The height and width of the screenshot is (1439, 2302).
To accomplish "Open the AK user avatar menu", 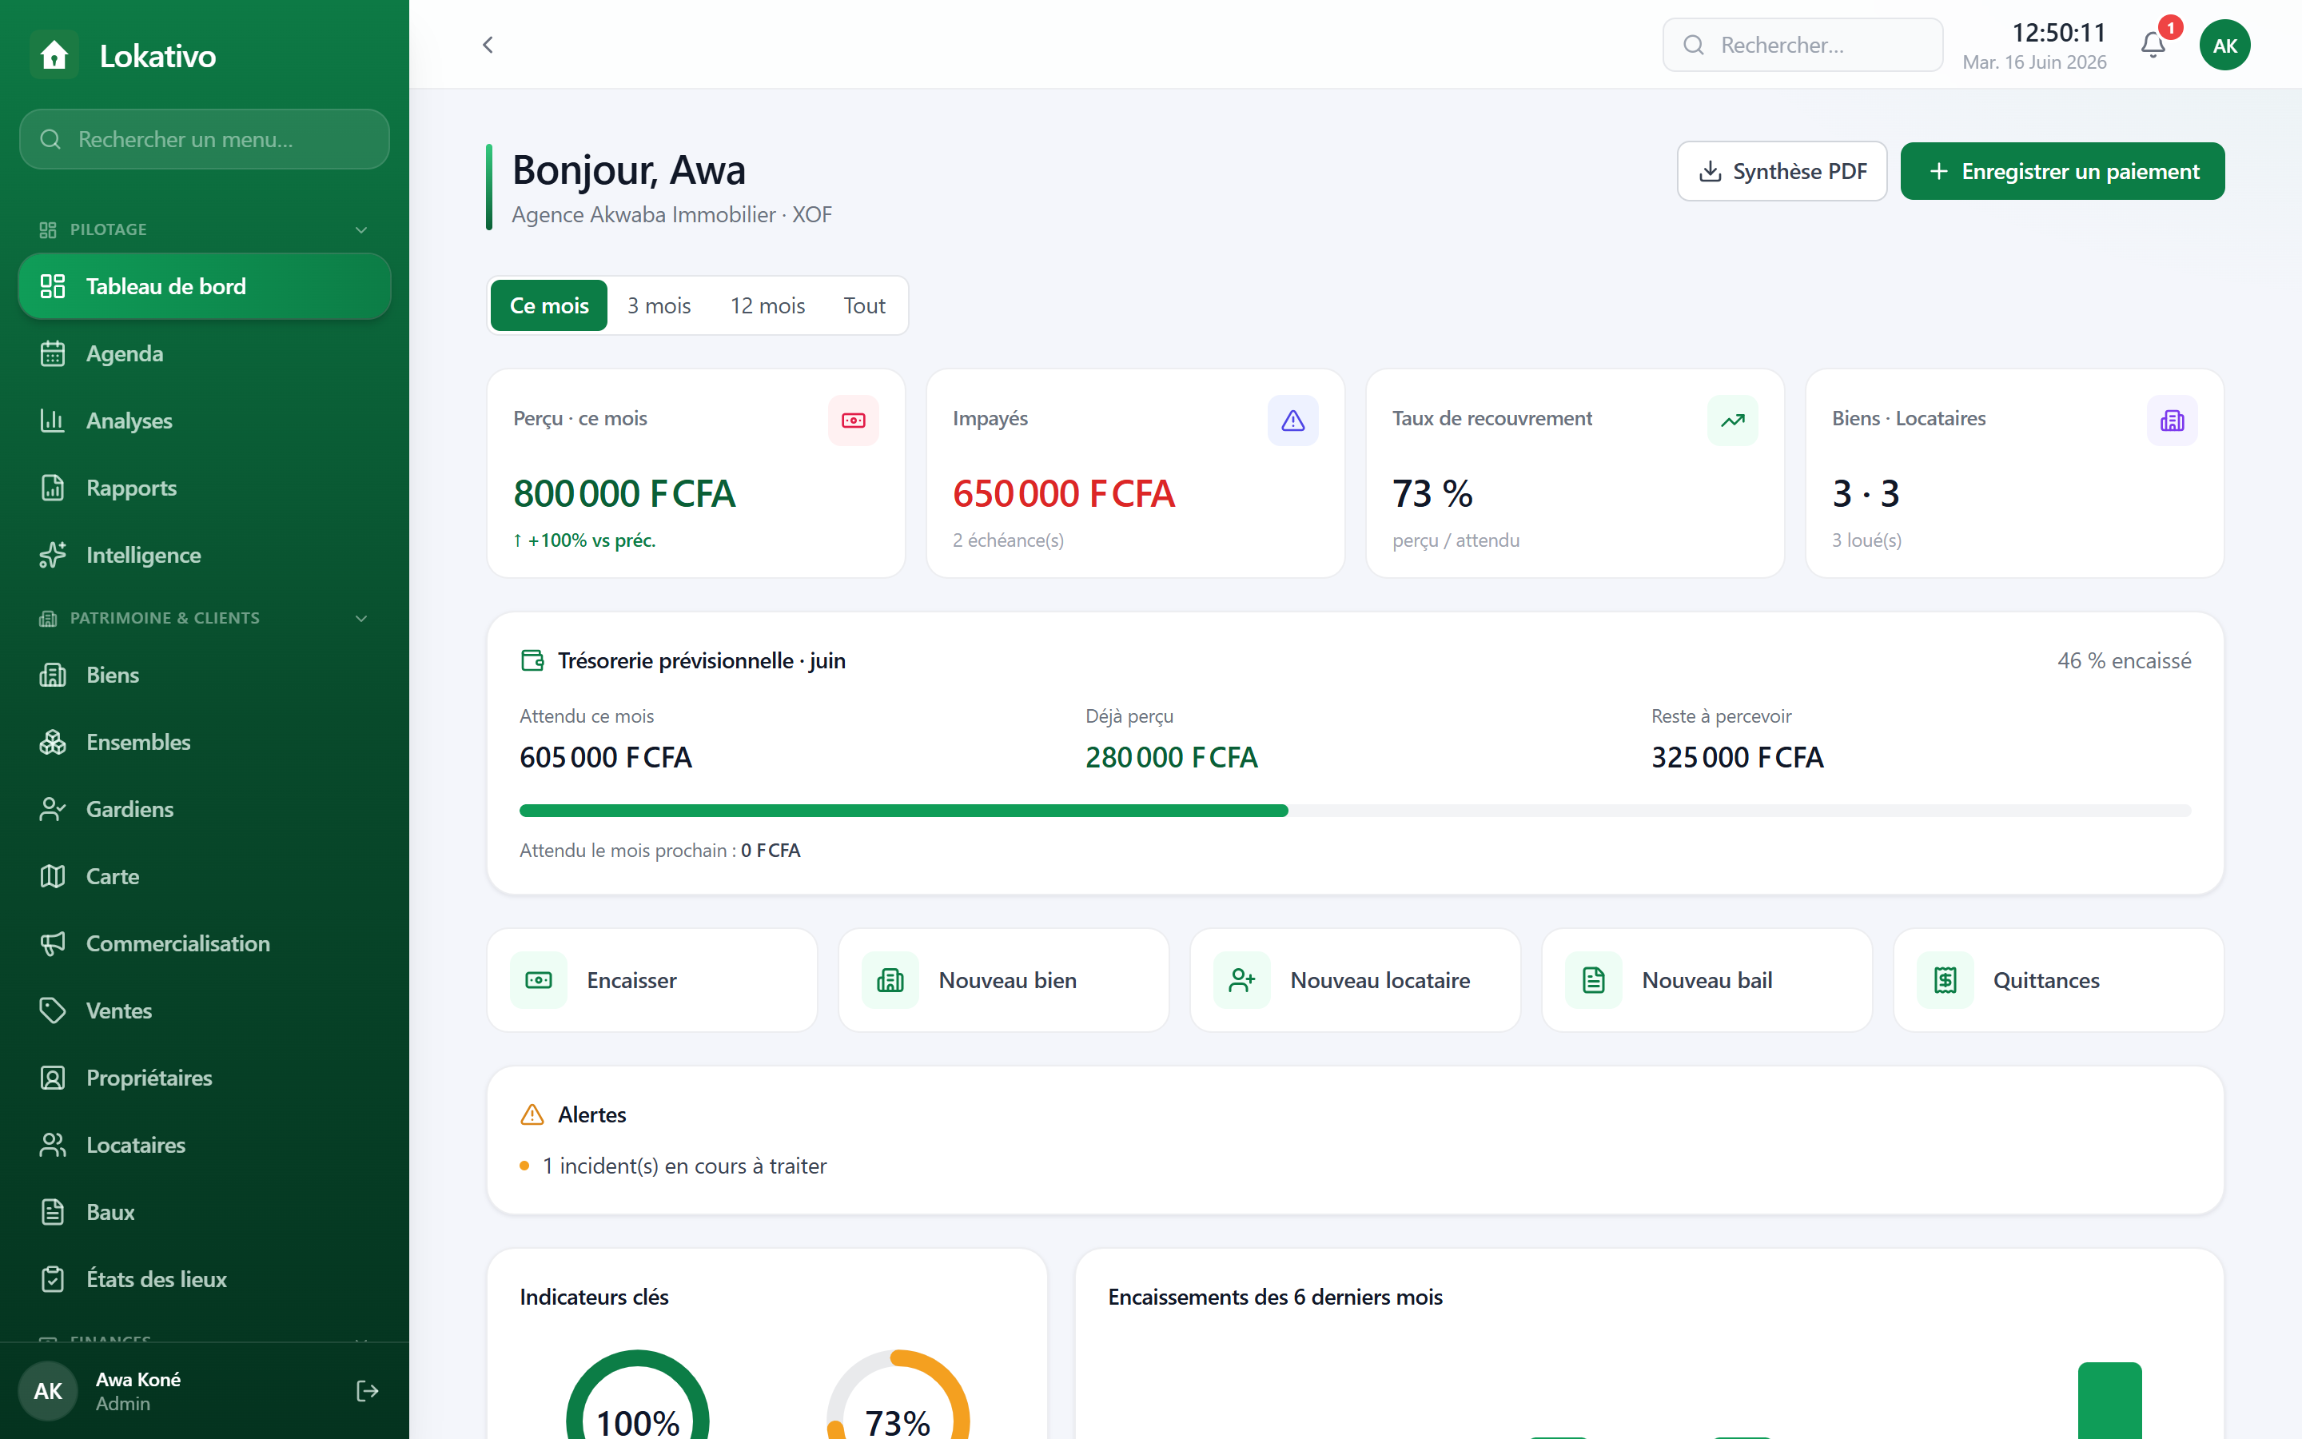I will coord(2224,45).
